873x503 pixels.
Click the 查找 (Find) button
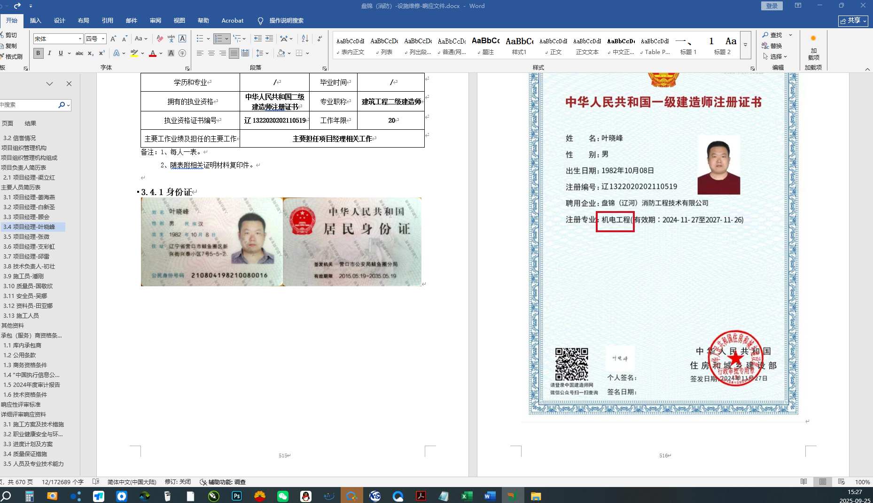pos(772,35)
